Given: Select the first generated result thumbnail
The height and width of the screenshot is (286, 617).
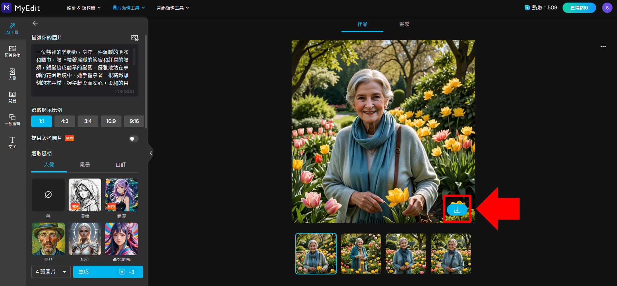Looking at the screenshot, I should (x=316, y=254).
